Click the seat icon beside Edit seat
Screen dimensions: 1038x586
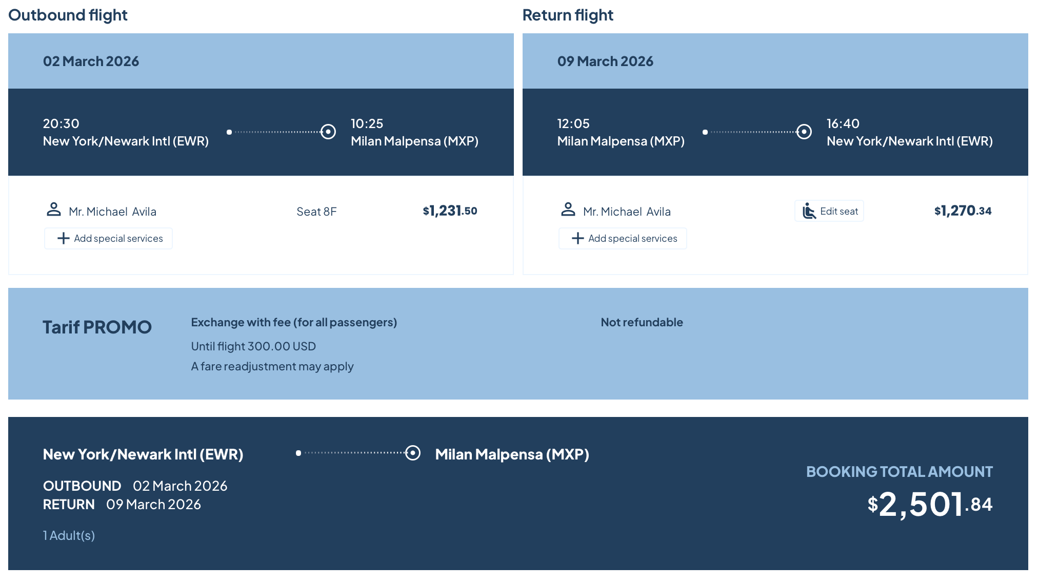pyautogui.click(x=809, y=211)
